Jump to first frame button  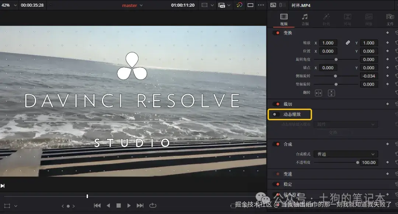pos(97,206)
